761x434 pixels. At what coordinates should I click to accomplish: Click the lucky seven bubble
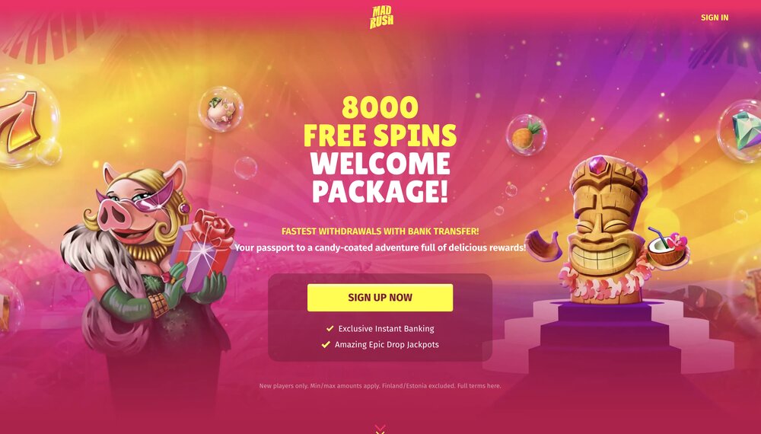pos(24,121)
